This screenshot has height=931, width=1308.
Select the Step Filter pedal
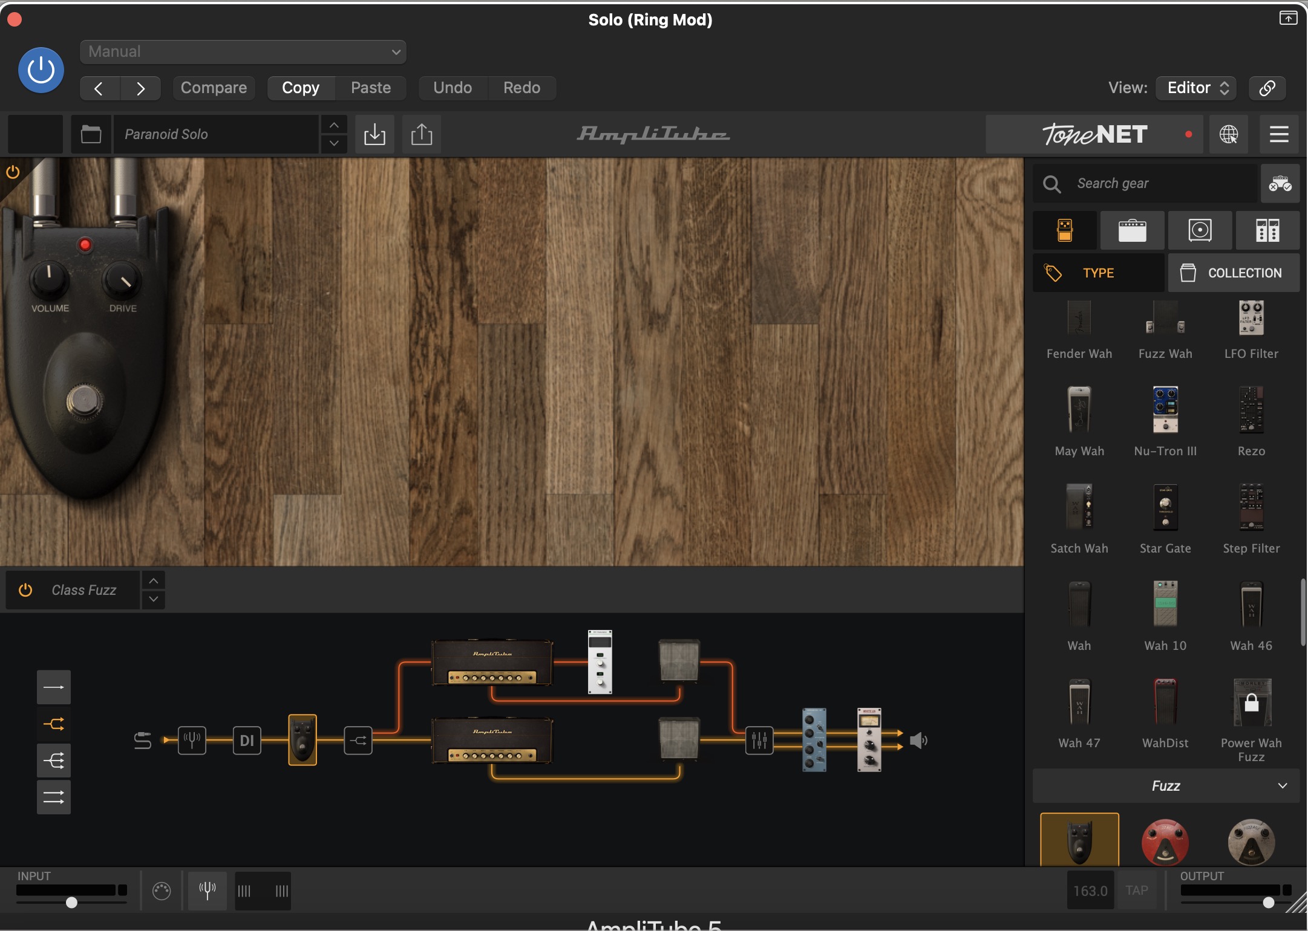[1251, 519]
